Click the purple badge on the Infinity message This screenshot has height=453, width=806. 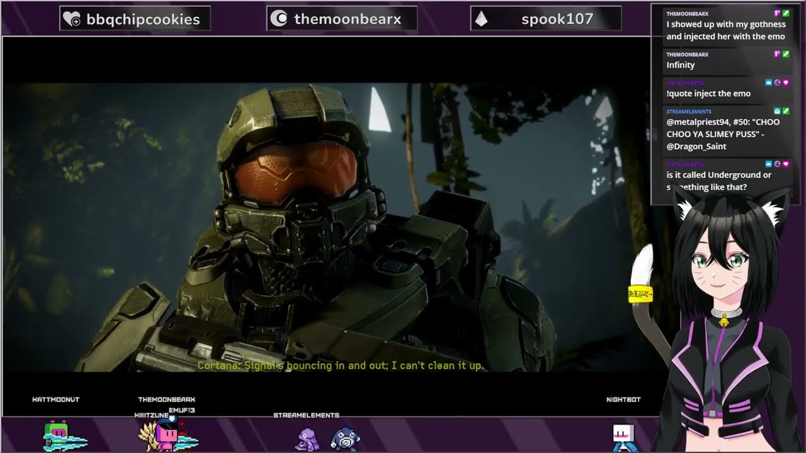(x=778, y=54)
